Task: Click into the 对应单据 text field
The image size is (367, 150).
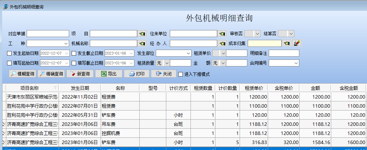Action: (48, 34)
